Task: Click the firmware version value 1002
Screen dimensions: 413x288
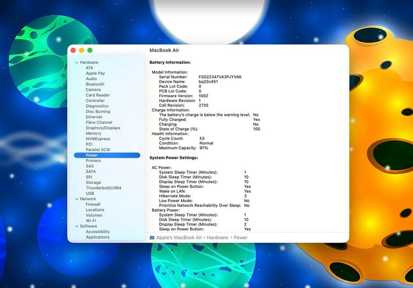Action: 203,96
